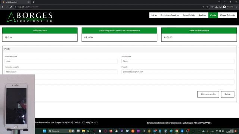Click the Valor total de pedidos header
The image size is (239, 134).
point(199,31)
